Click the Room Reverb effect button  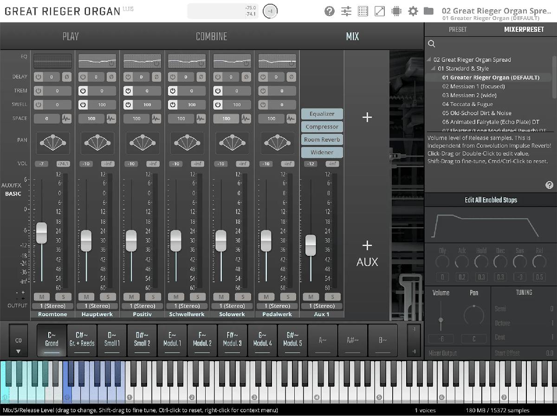pyautogui.click(x=322, y=140)
